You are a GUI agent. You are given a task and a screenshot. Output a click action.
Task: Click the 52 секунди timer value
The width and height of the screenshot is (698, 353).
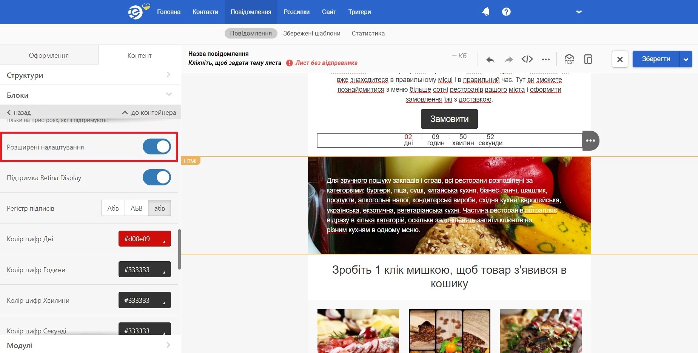tap(490, 140)
